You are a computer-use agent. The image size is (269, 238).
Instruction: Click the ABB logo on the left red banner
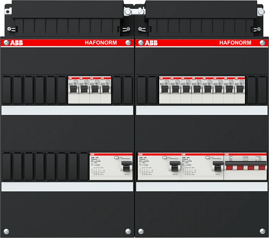click(16, 43)
